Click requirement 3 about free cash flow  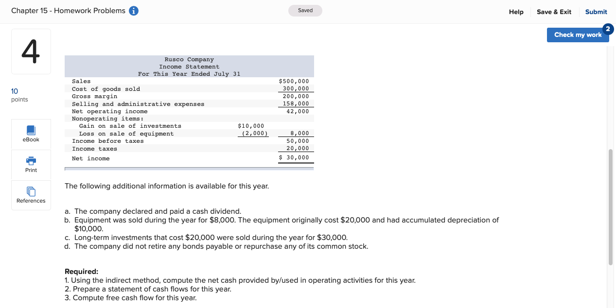[x=131, y=298]
